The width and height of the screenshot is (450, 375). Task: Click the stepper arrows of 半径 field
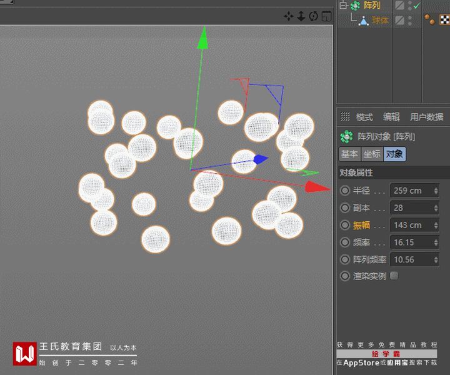pos(436,191)
